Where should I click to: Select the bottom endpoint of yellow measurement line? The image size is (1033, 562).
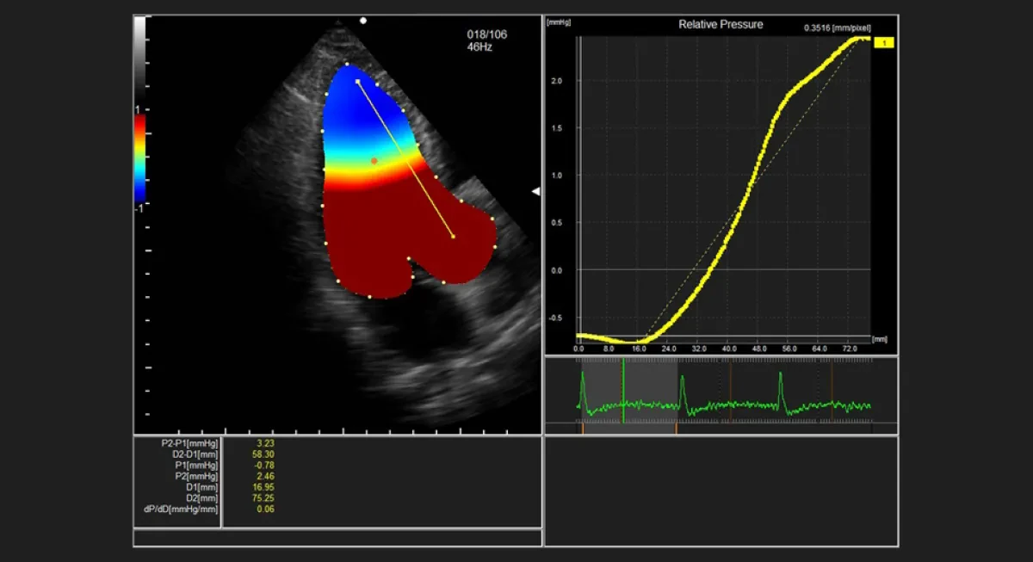click(x=454, y=236)
